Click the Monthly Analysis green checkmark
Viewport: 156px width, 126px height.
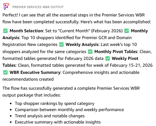coord(127,31)
